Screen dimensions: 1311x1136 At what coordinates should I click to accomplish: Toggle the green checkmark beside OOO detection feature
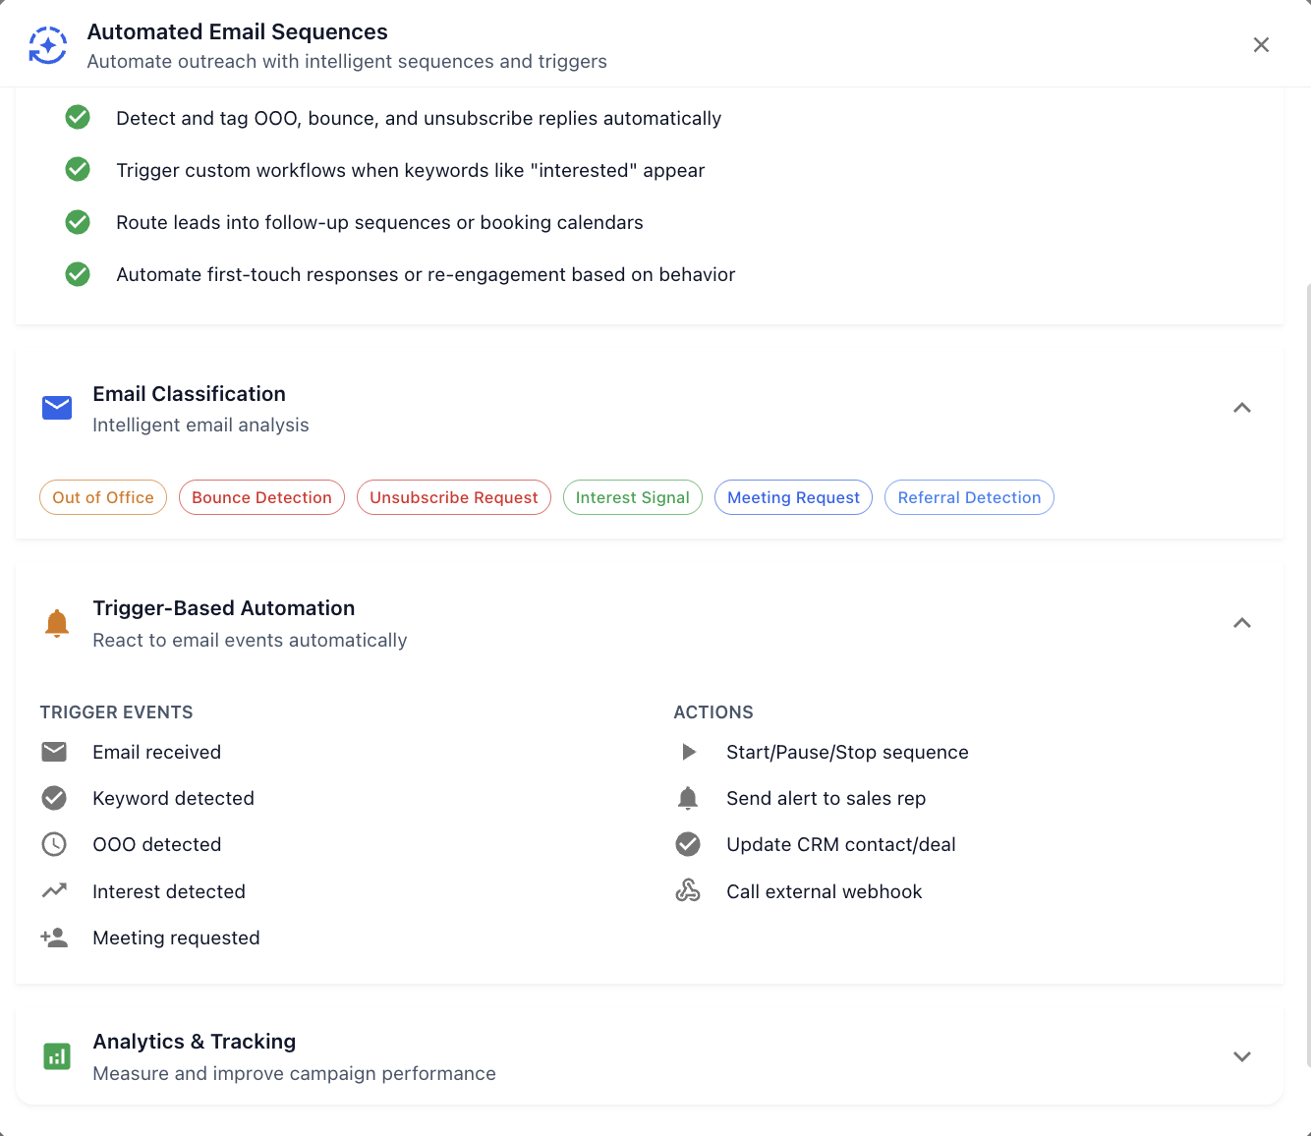[78, 117]
